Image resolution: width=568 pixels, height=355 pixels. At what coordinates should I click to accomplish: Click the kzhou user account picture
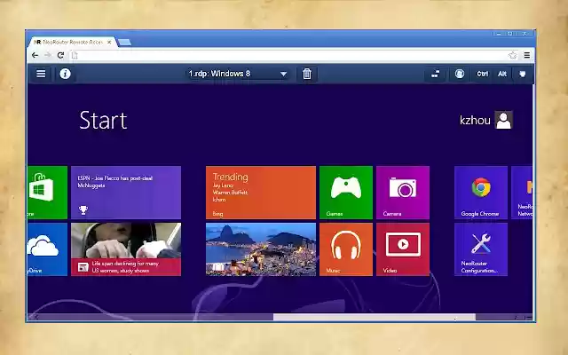pos(503,120)
